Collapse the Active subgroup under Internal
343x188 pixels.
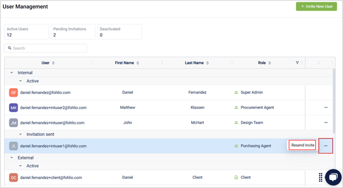coord(20,81)
